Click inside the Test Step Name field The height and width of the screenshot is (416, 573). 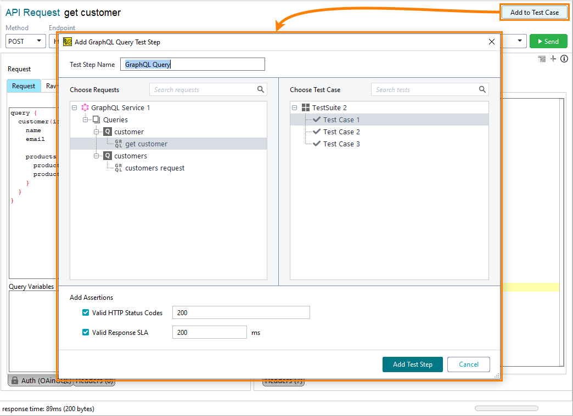192,64
